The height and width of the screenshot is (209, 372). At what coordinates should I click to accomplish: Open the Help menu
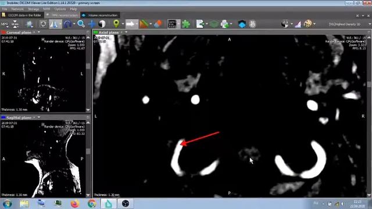[x=73, y=9]
